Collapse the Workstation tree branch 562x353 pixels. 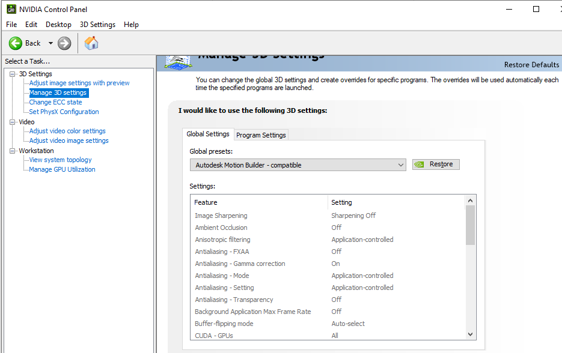(12, 149)
